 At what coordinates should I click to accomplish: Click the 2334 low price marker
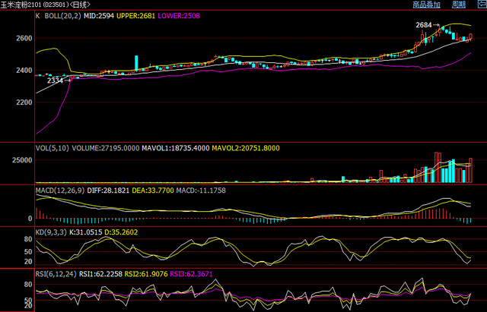point(55,80)
